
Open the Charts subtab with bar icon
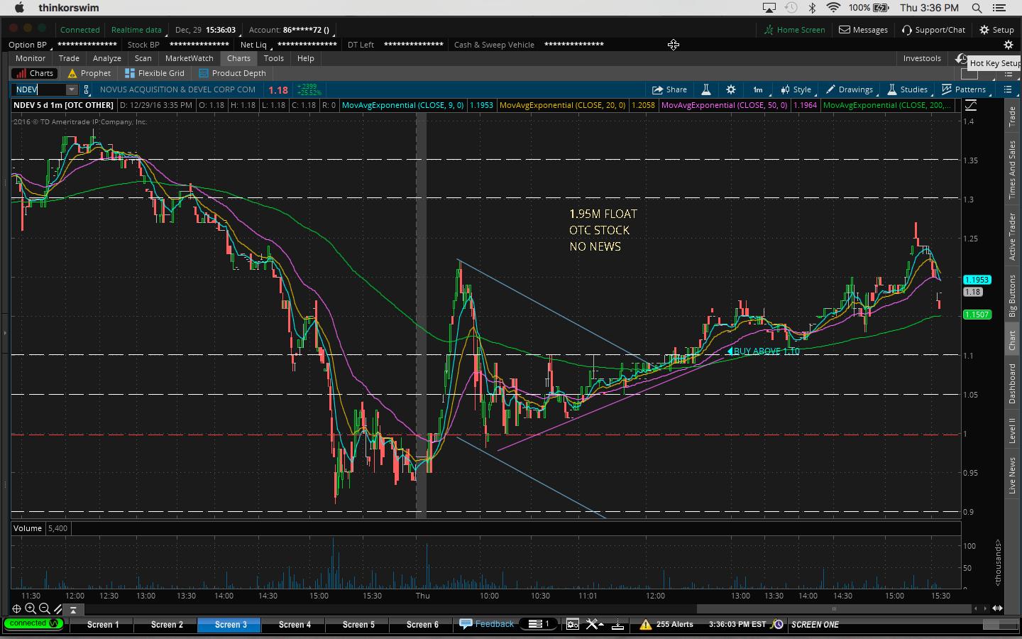[34, 73]
